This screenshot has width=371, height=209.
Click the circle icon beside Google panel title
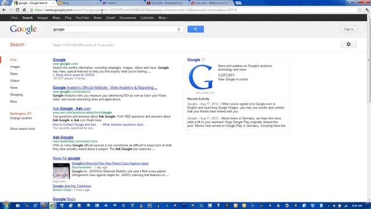pos(203,60)
